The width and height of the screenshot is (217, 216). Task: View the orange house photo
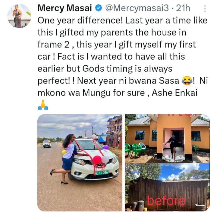[x=167, y=139]
